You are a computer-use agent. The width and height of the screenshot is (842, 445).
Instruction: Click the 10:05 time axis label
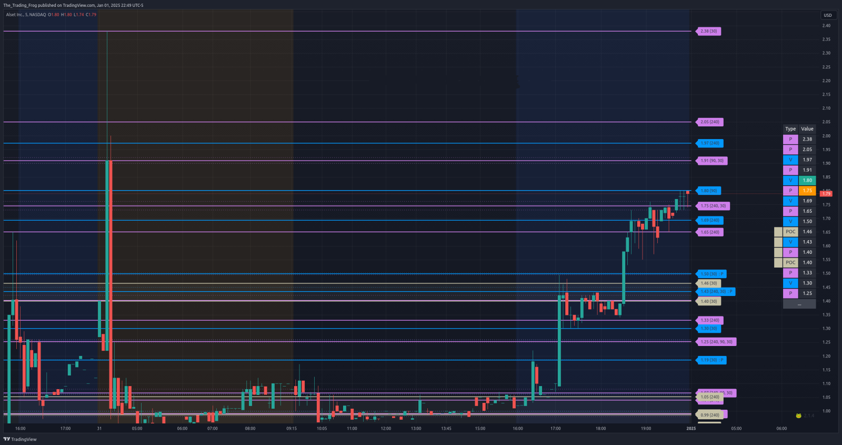coord(322,429)
